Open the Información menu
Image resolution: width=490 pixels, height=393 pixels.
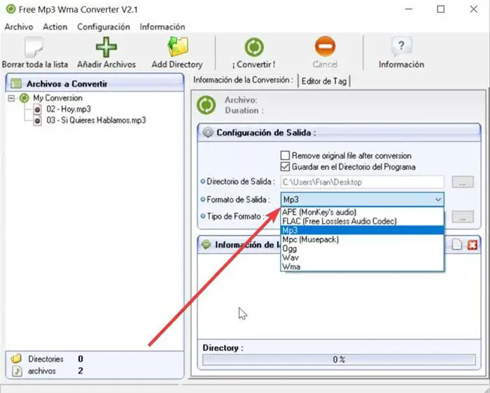pos(162,27)
